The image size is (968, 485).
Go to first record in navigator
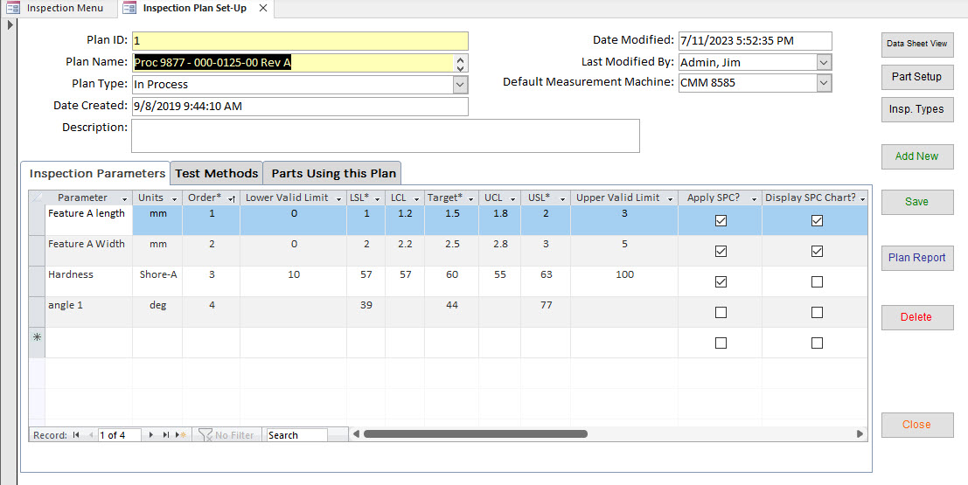tap(76, 435)
